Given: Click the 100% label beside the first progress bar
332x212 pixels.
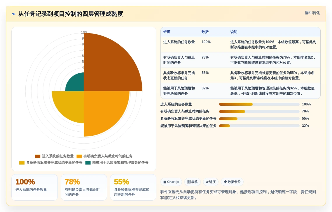Looking at the screenshot, I should pyautogui.click(x=306, y=104).
